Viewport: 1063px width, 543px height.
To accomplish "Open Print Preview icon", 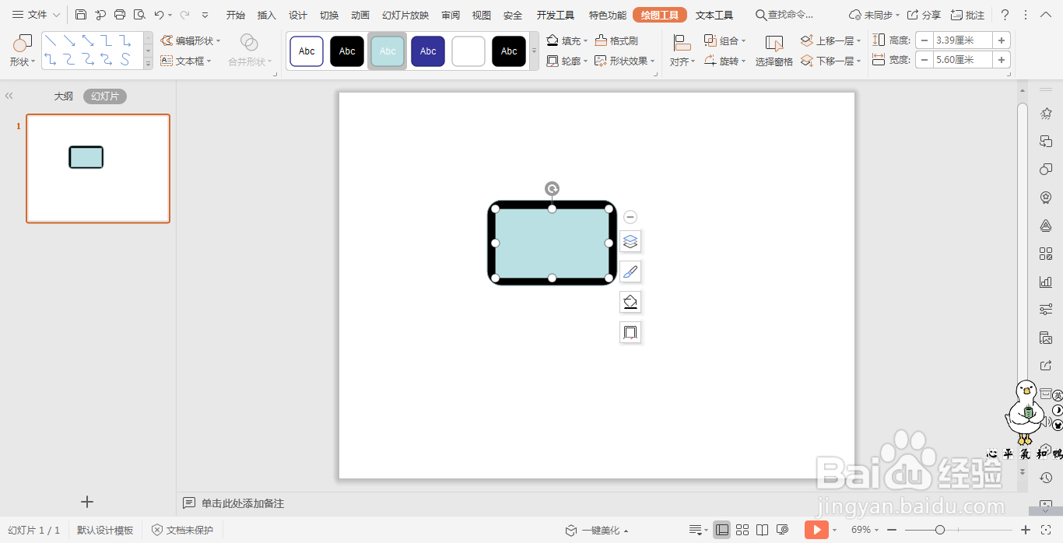I will coord(139,15).
